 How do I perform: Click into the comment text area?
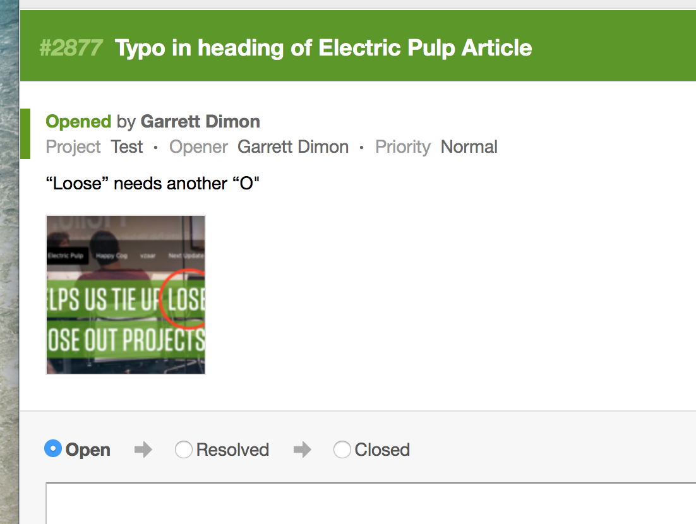(x=371, y=503)
